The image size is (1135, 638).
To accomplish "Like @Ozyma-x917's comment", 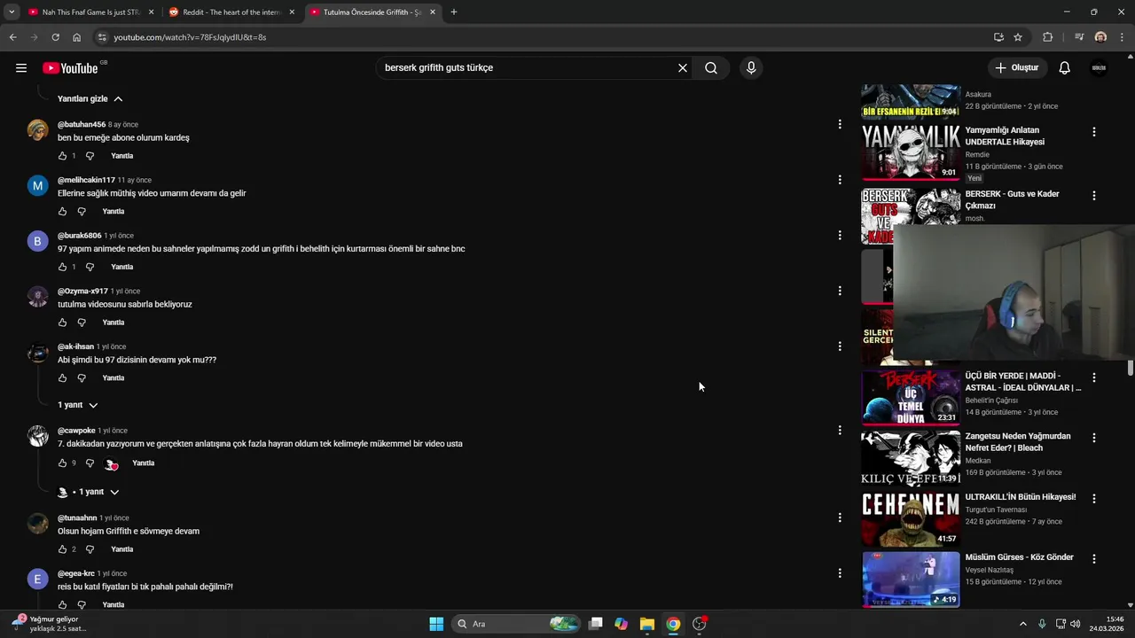I will [x=62, y=323].
